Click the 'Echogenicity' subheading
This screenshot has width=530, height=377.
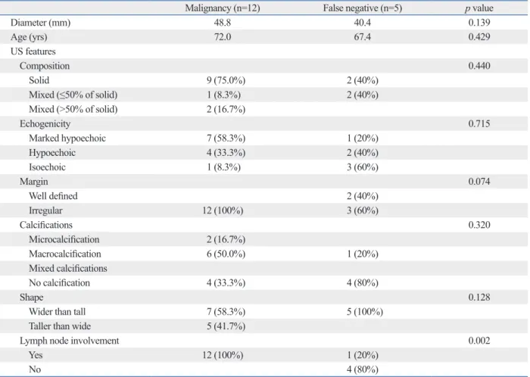click(x=45, y=124)
